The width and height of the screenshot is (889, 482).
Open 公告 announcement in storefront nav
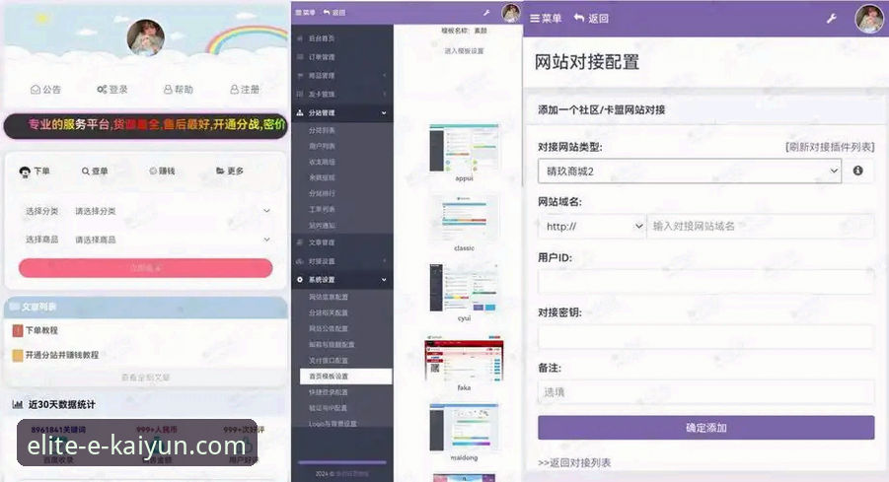pos(45,90)
